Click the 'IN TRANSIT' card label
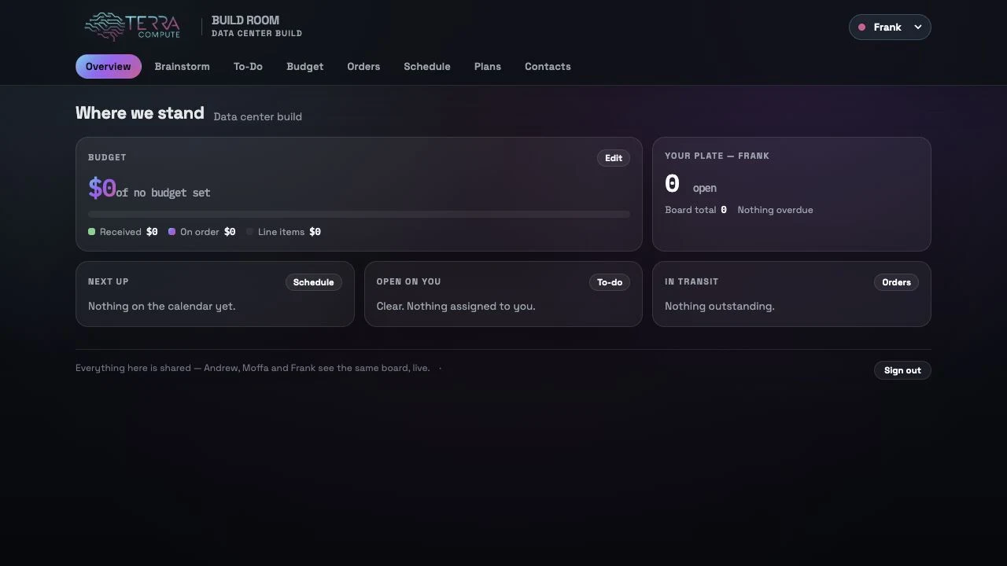1007x566 pixels. (692, 281)
